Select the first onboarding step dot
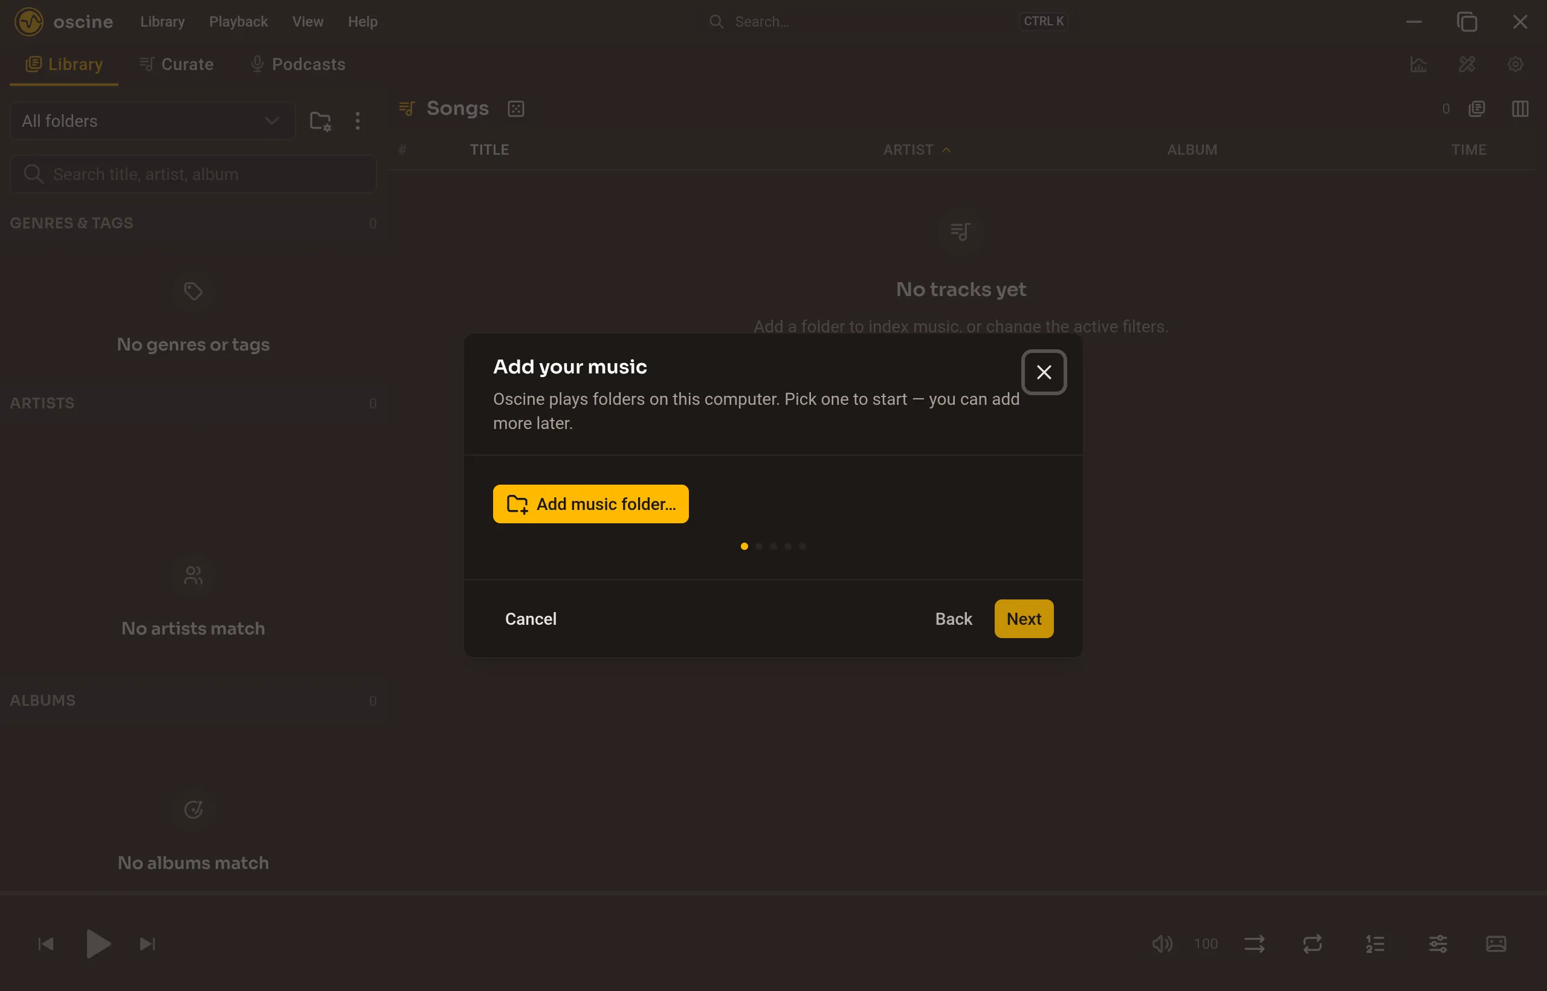 click(x=744, y=546)
